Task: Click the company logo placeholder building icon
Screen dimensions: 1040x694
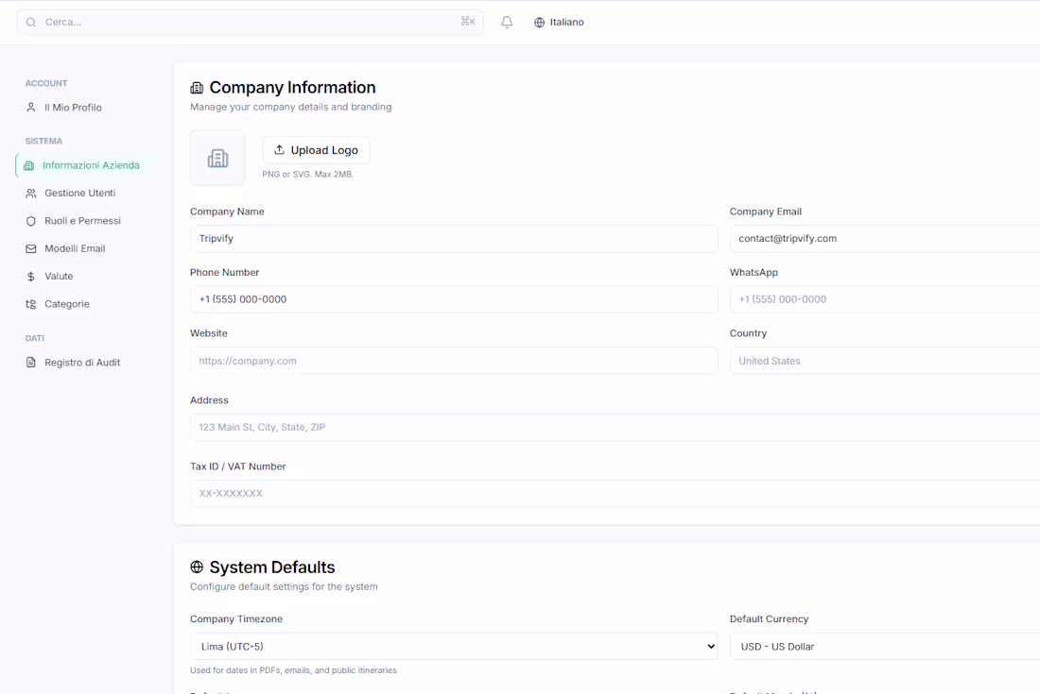Action: (217, 158)
